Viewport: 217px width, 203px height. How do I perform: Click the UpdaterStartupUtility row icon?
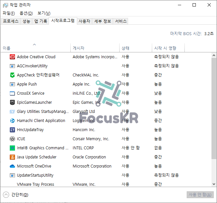12,175
